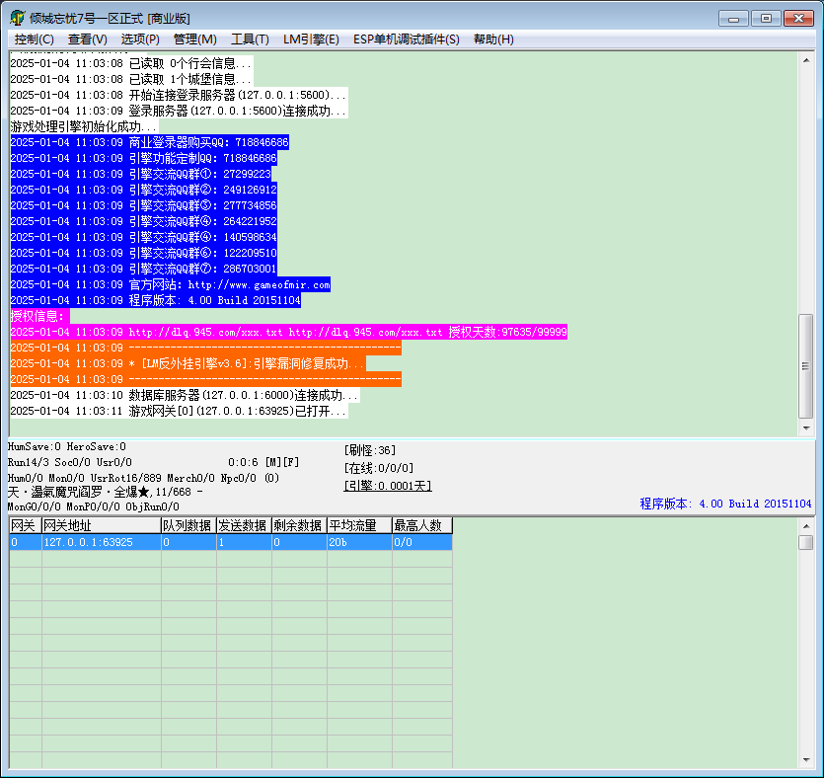Image resolution: width=824 pixels, height=778 pixels.
Task: Click the log line with 授权天数:97635/99999
Action: 288,332
